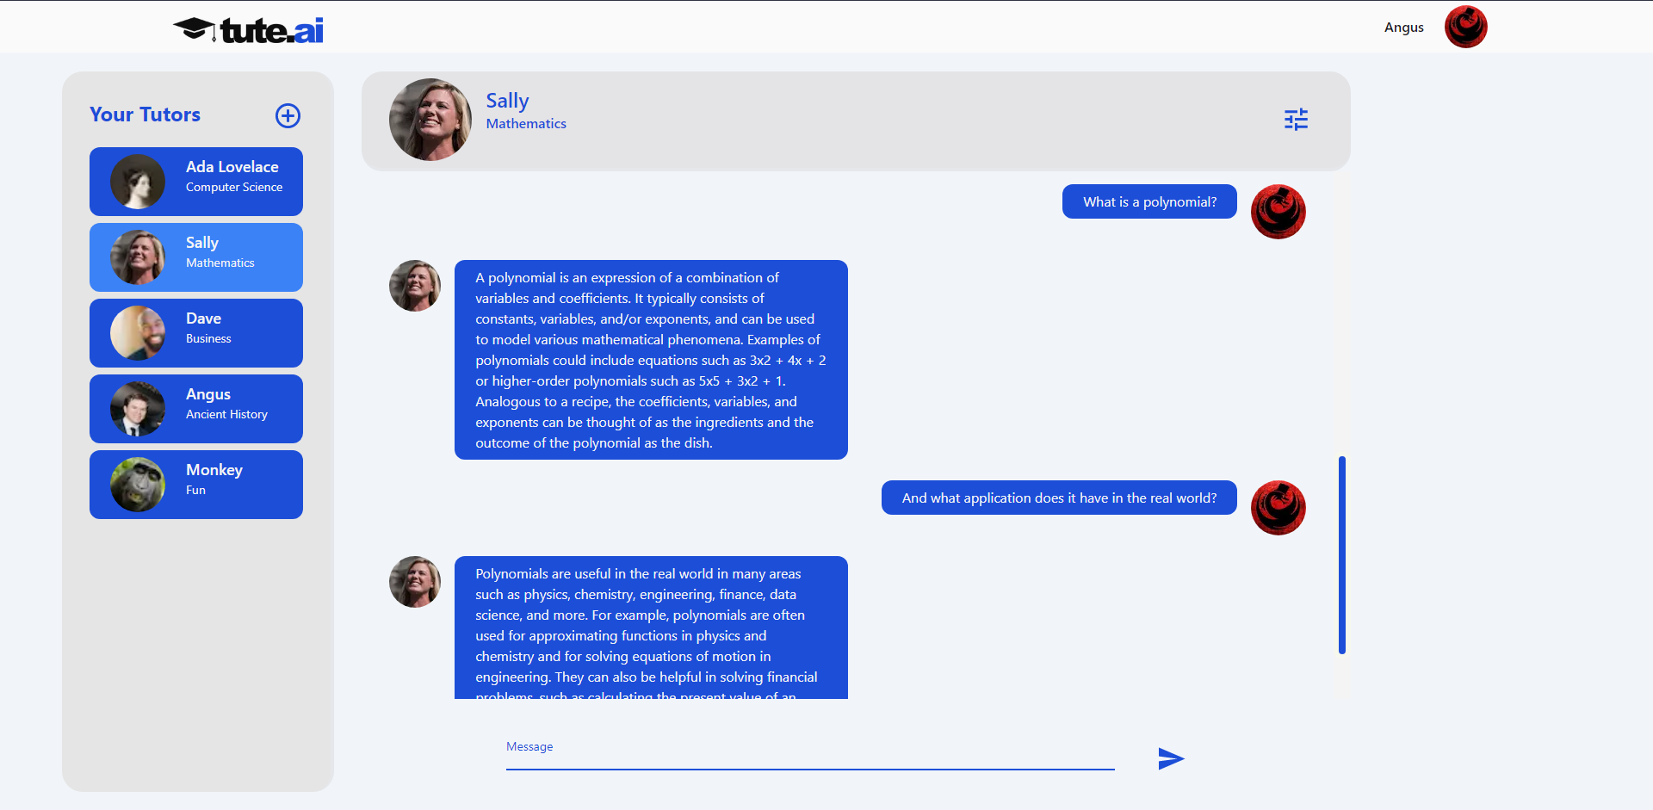The image size is (1653, 810).
Task: Click the avatar beside the real-world application question
Action: [x=1278, y=507]
